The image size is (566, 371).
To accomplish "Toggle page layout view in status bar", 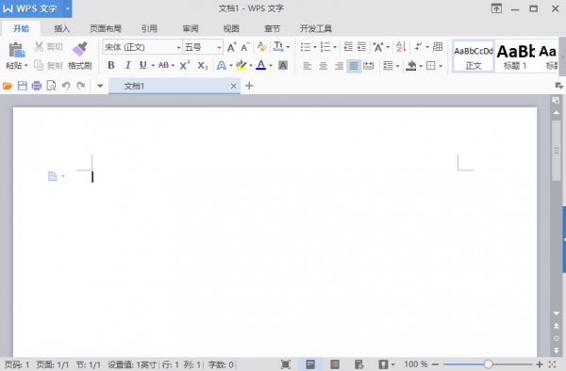I will tap(310, 364).
